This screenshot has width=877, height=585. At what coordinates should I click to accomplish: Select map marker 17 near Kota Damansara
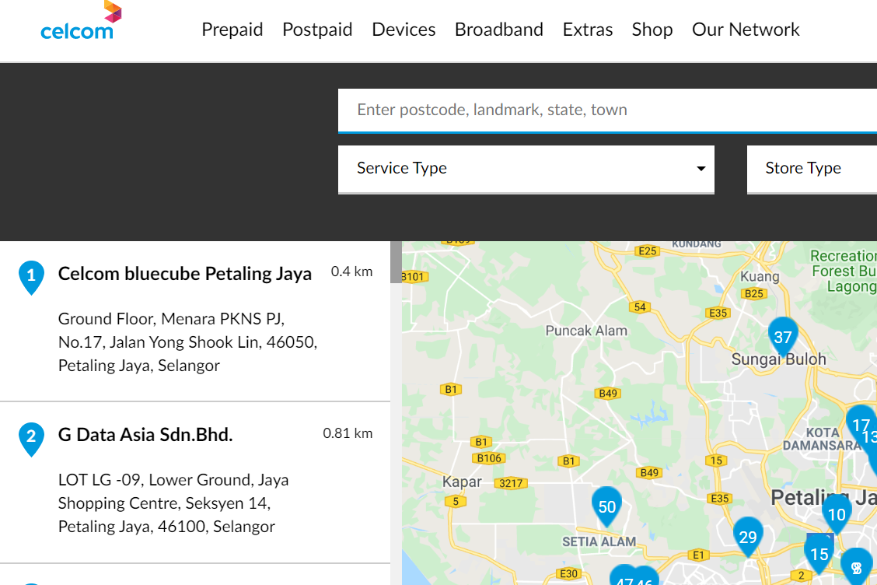861,424
